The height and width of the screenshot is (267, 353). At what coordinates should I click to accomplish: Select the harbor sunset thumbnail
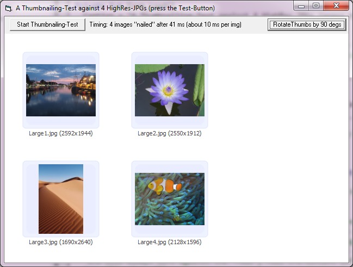61,90
